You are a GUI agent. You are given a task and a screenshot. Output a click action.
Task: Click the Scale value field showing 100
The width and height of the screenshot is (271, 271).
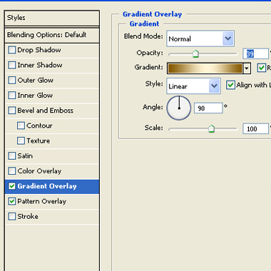255,129
